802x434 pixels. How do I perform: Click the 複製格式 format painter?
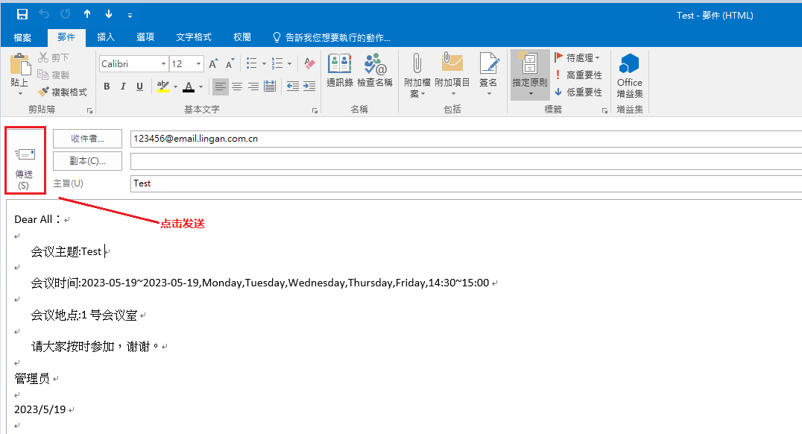pos(63,92)
